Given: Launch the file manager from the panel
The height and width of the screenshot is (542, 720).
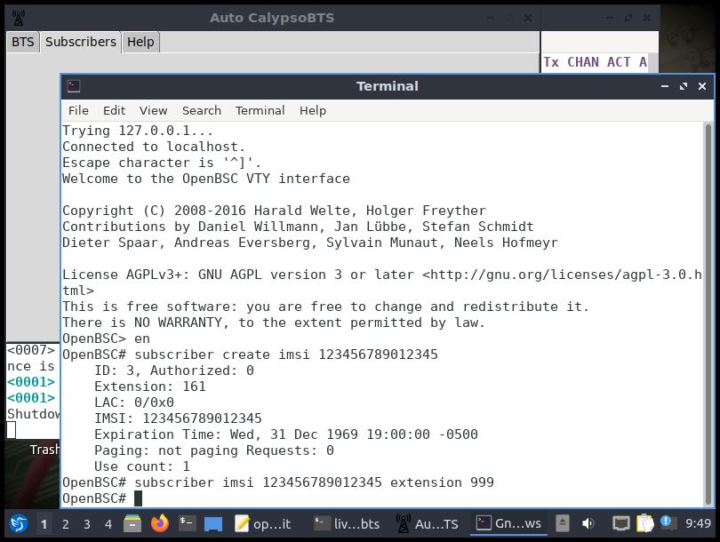Looking at the screenshot, I should click(132, 523).
